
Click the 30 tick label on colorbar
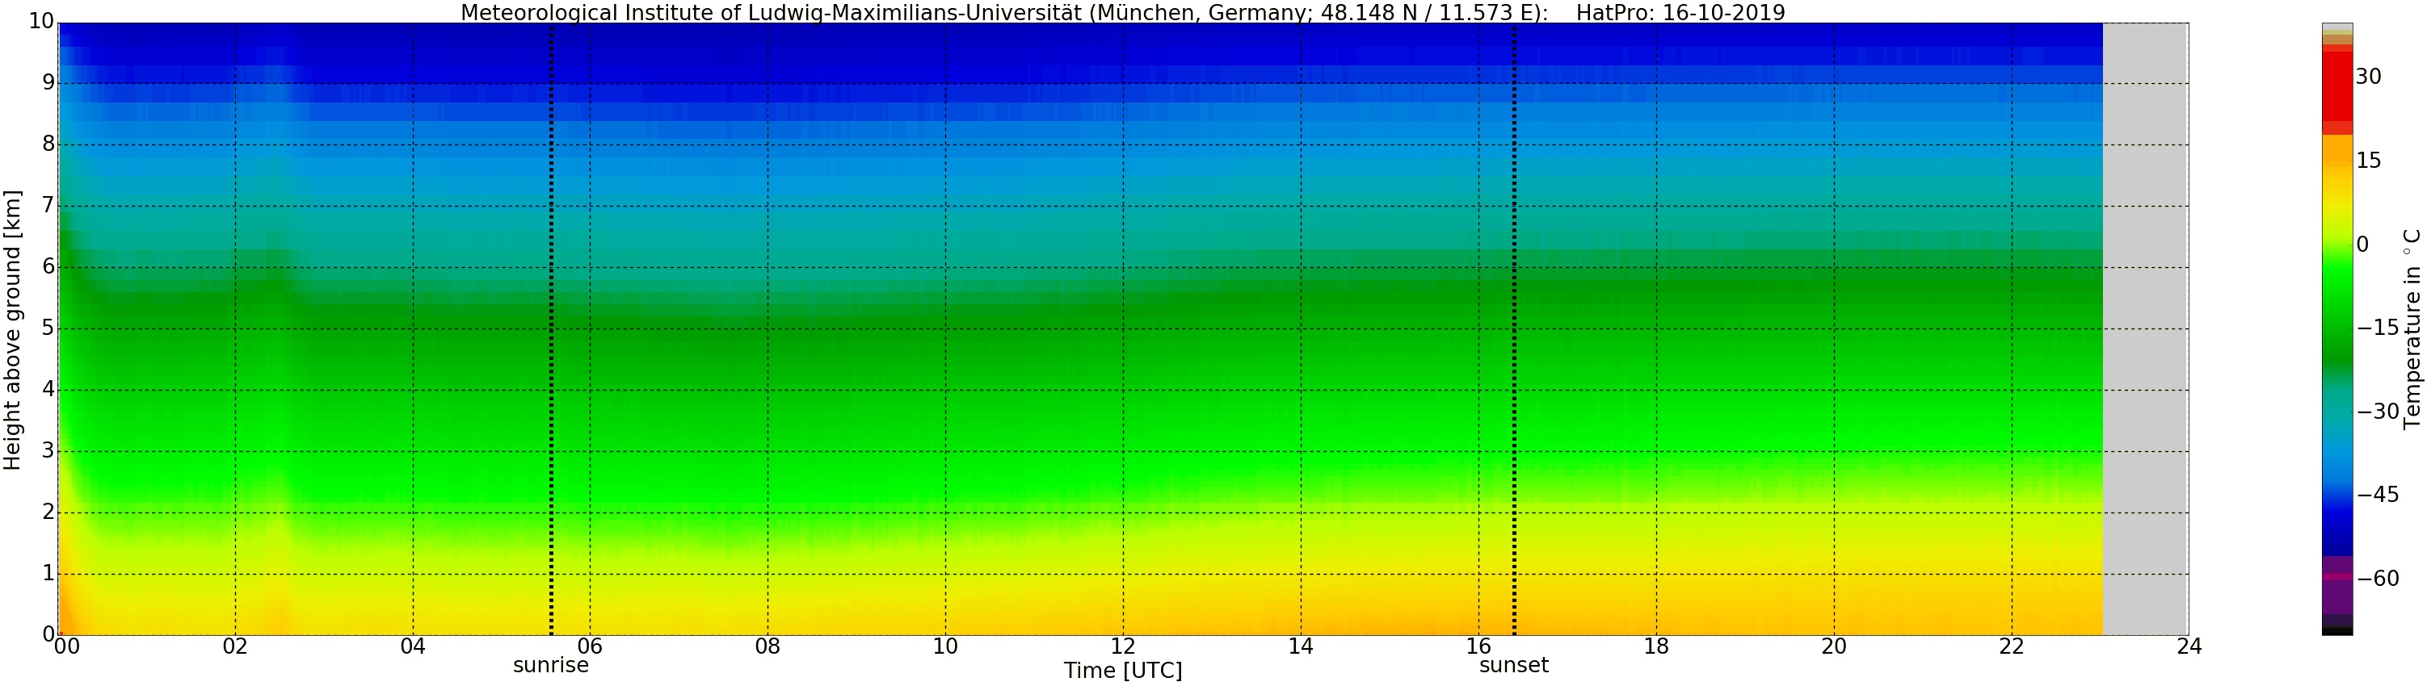[x=2368, y=77]
